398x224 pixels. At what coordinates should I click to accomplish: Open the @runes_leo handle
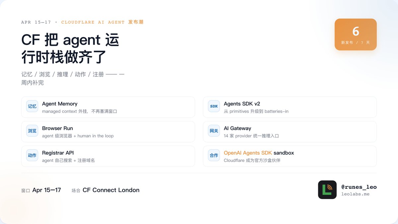(x=359, y=187)
